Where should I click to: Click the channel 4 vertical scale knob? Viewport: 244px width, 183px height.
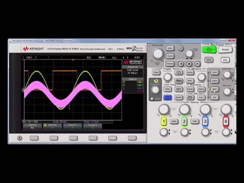(x=226, y=109)
